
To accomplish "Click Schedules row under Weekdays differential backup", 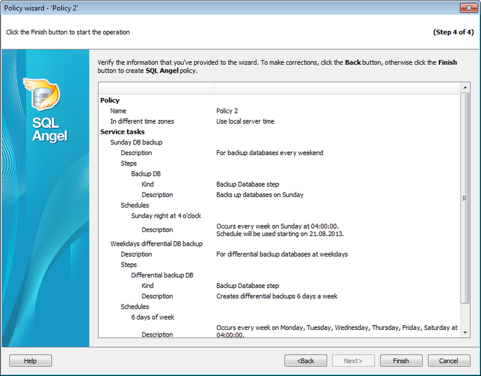I will pyautogui.click(x=279, y=307).
